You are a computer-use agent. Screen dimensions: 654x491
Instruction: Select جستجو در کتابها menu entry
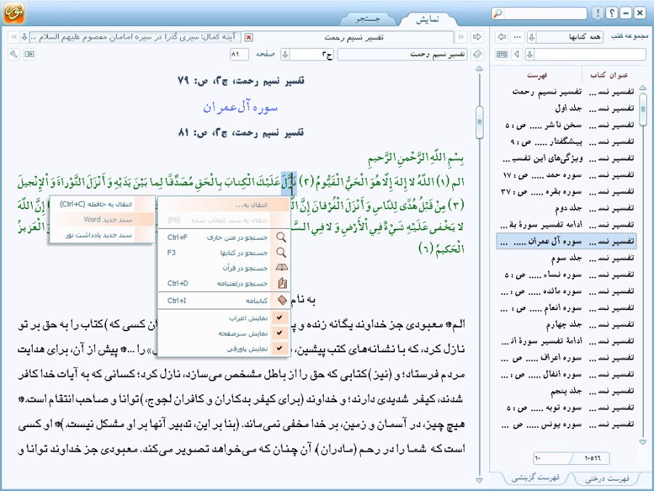[x=224, y=253]
